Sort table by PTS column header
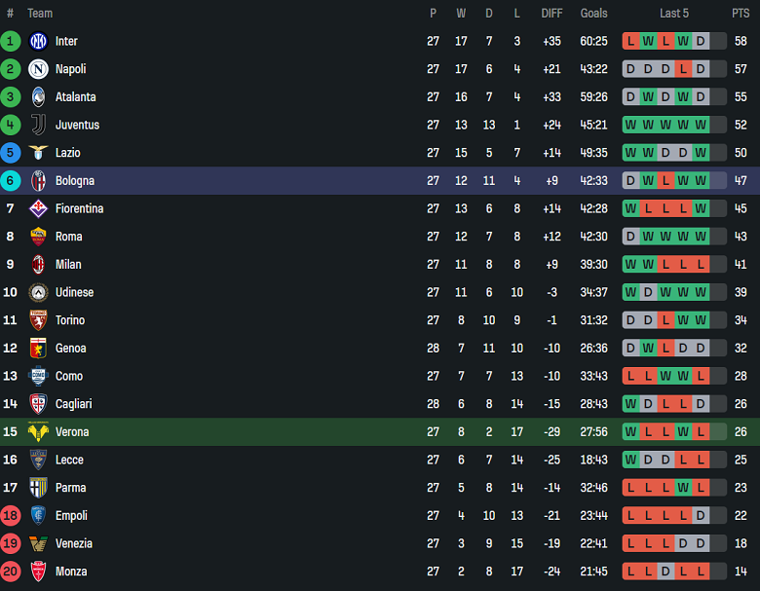The width and height of the screenshot is (760, 591). pyautogui.click(x=741, y=14)
